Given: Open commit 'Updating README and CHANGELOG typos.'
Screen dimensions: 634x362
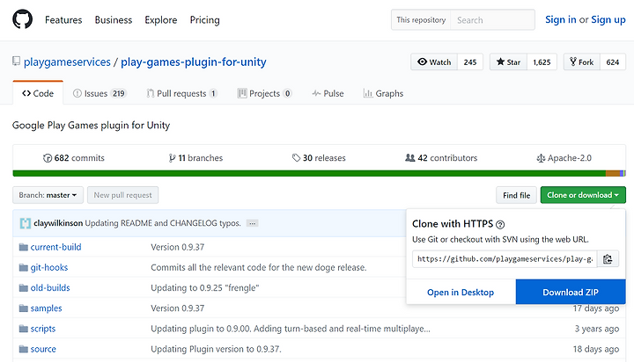Looking at the screenshot, I should click(x=163, y=223).
